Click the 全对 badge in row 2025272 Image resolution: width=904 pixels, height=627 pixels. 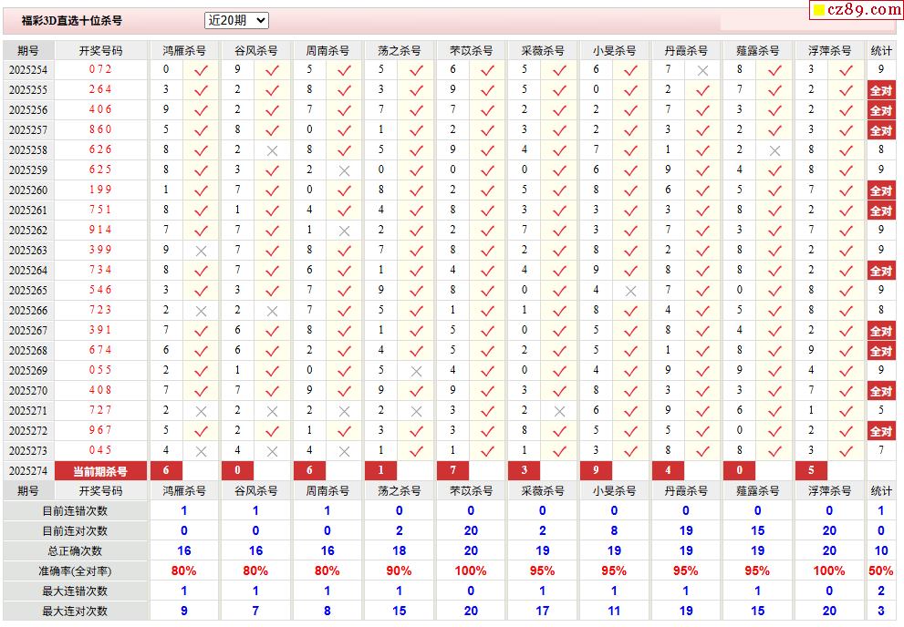[x=880, y=431]
